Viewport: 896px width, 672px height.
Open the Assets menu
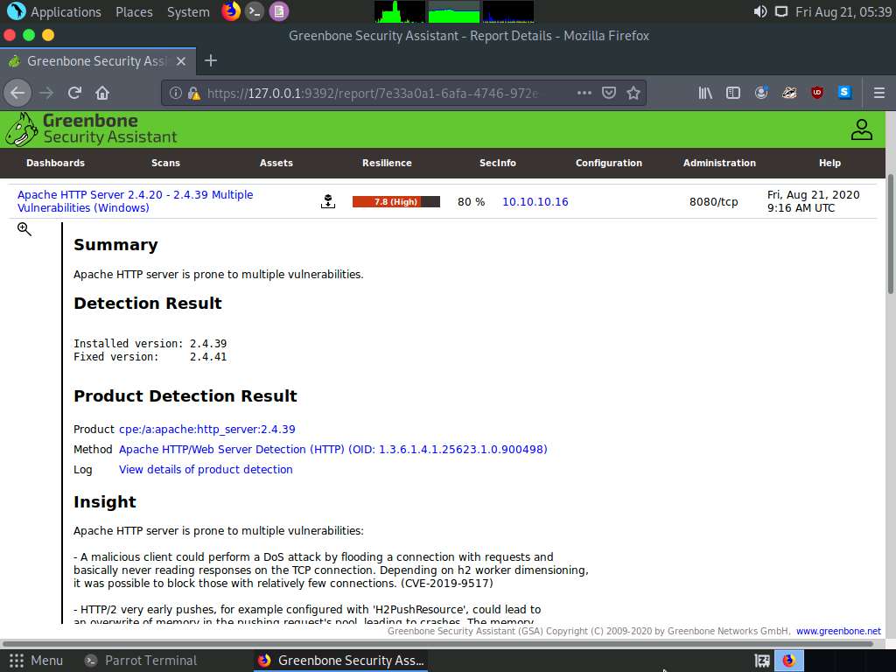276,163
